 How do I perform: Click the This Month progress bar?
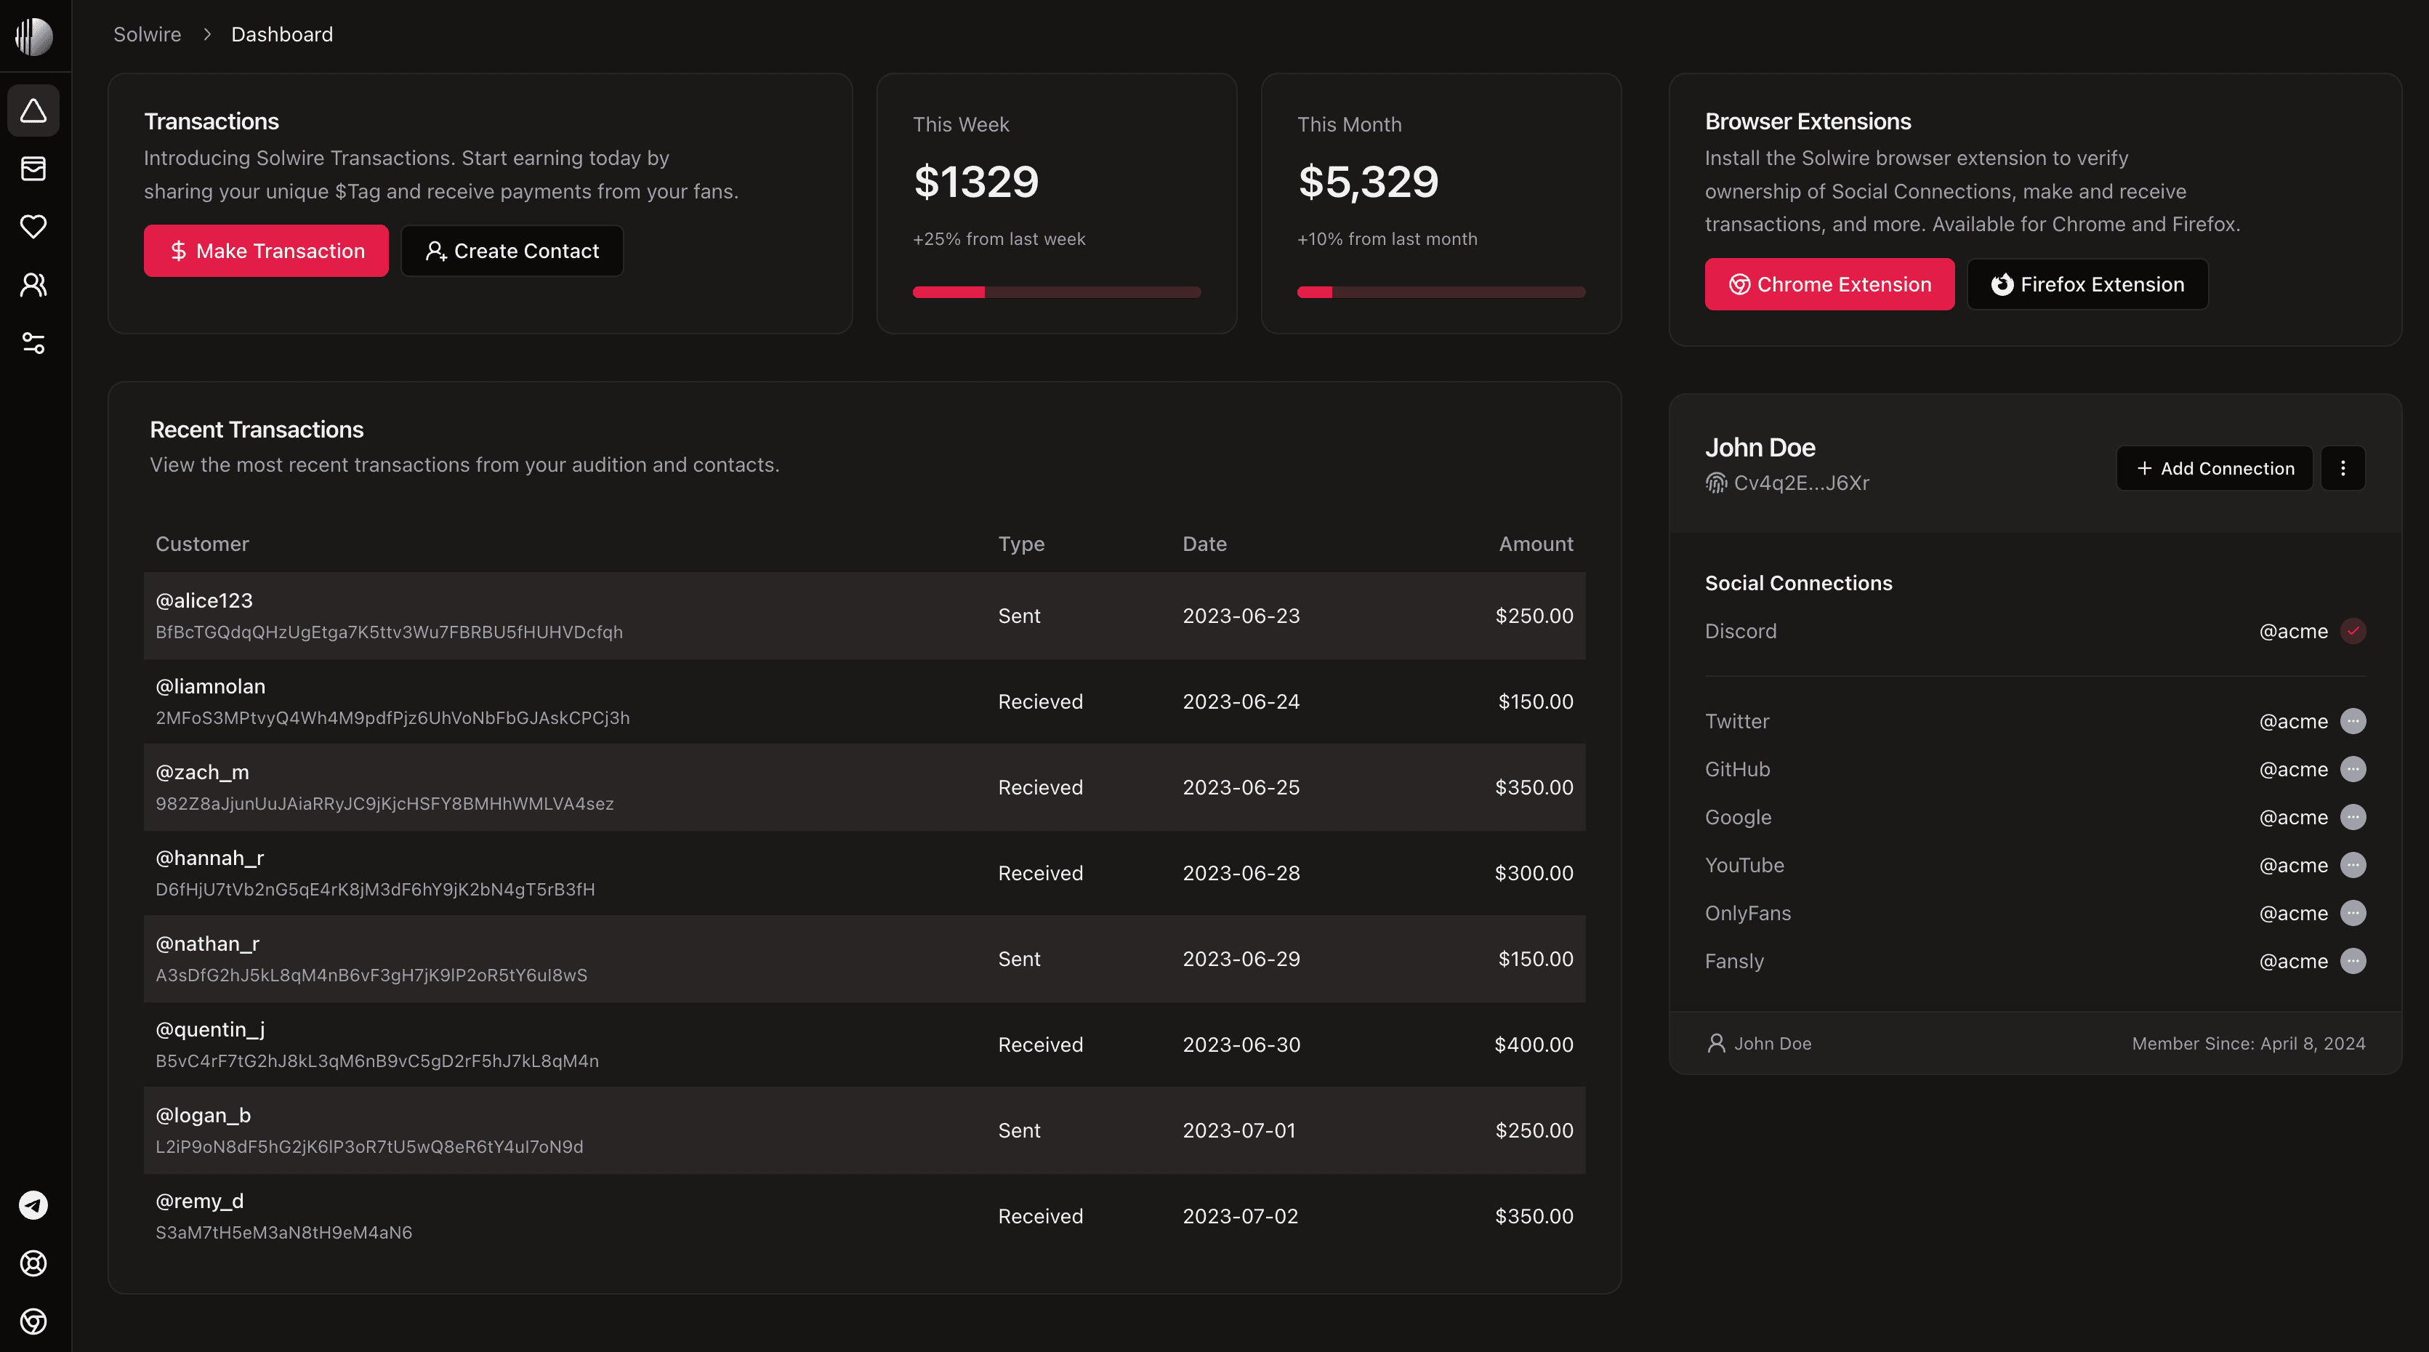tap(1441, 292)
